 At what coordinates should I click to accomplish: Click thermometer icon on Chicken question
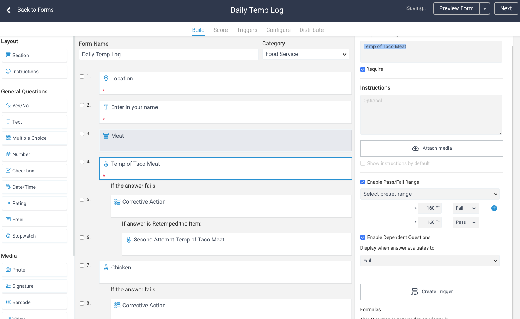(x=106, y=268)
